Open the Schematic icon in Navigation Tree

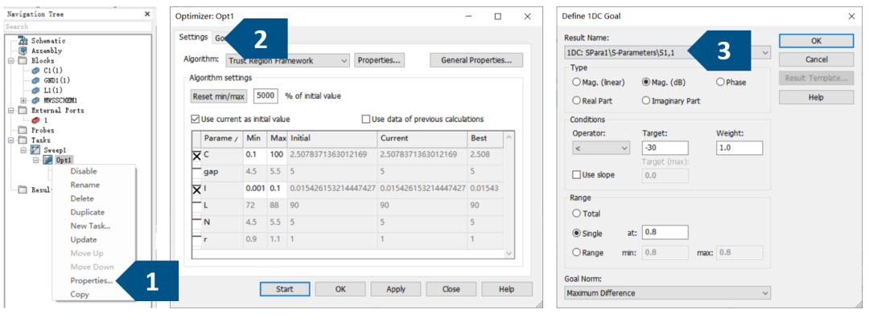point(23,41)
